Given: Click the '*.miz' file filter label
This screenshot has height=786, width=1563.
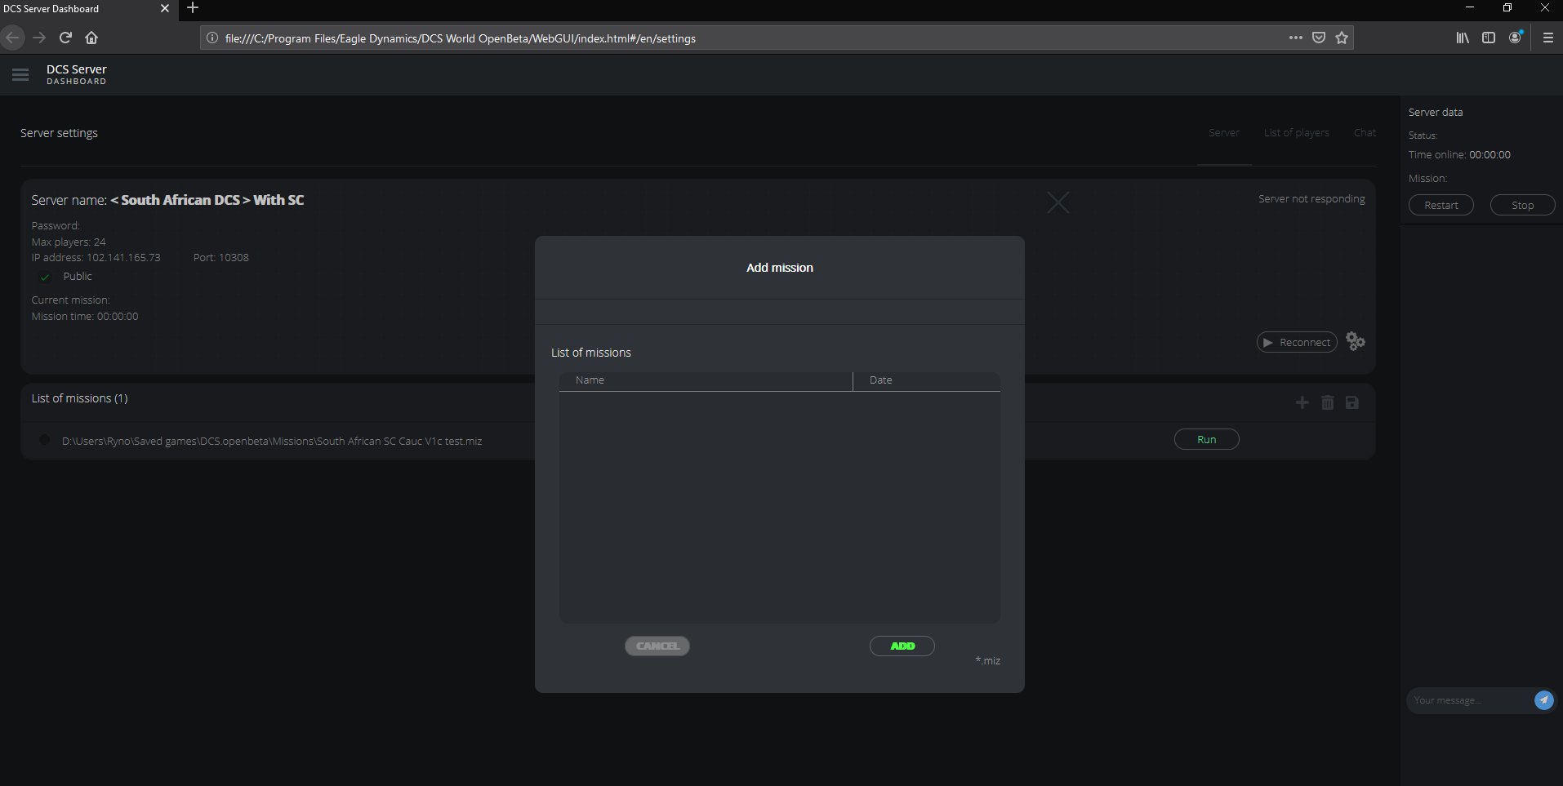Looking at the screenshot, I should click(987, 660).
